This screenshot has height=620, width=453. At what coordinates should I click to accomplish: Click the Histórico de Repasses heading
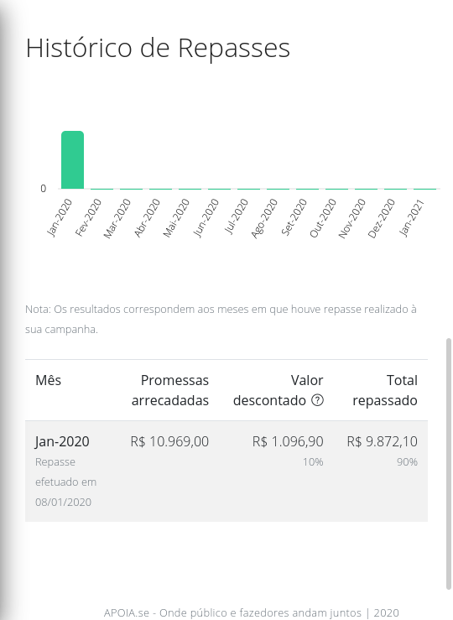click(158, 48)
